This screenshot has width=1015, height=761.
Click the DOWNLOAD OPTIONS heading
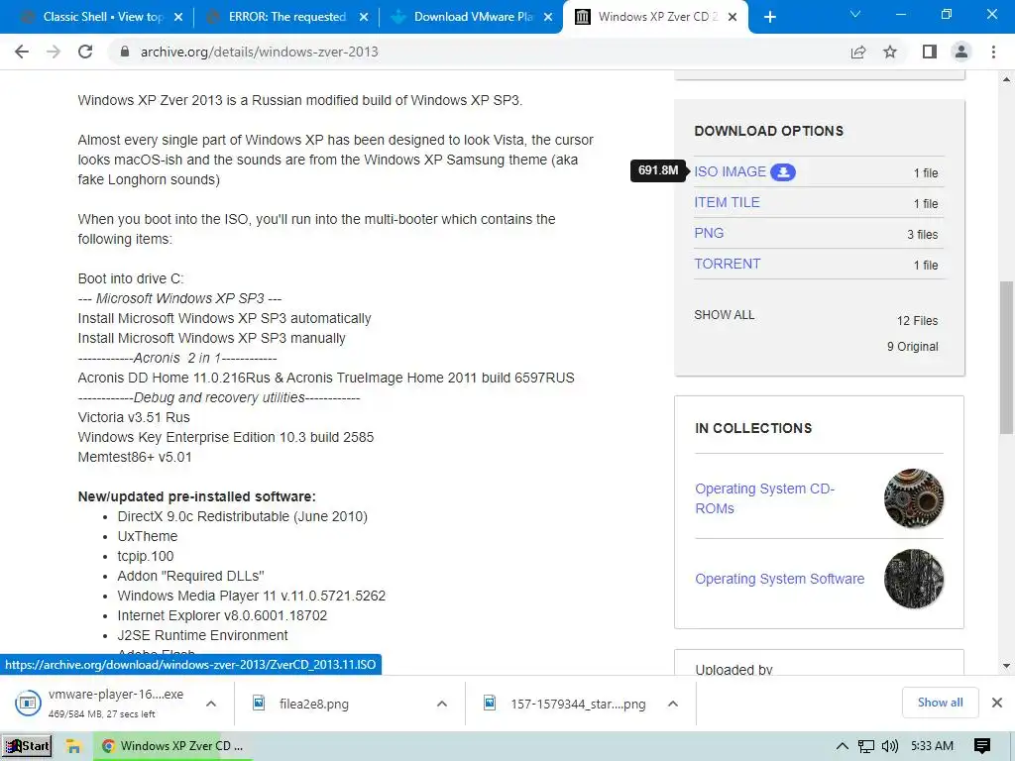pos(768,131)
